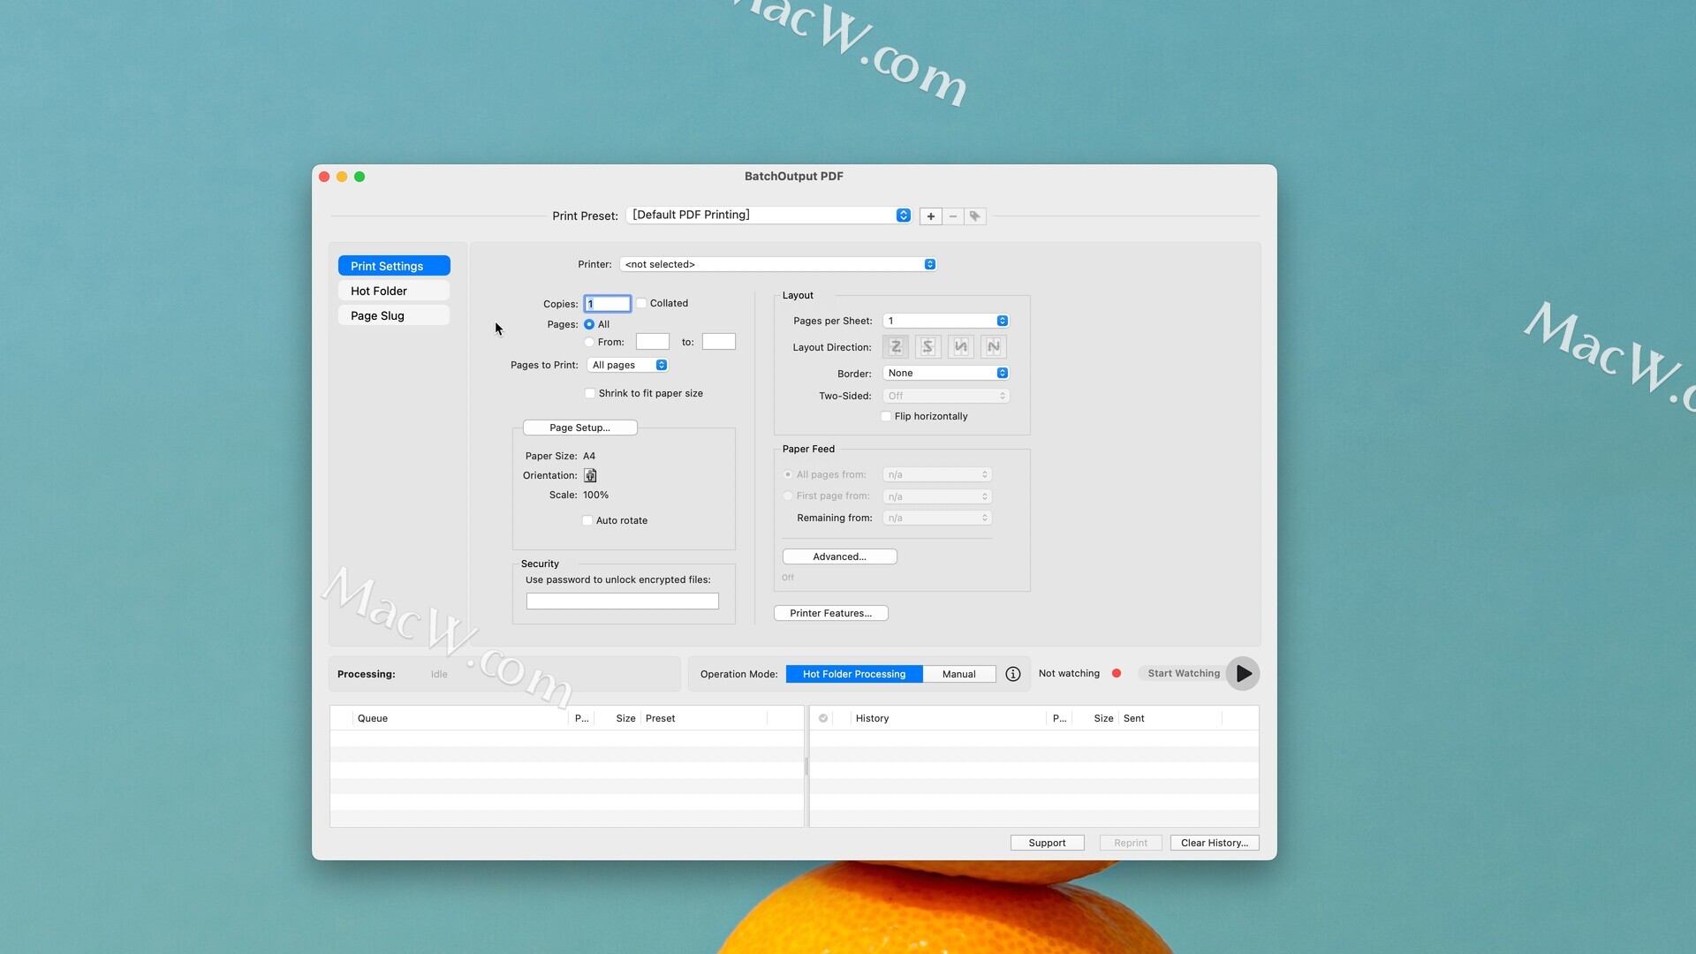Viewport: 1696px width, 954px height.
Task: Open the Two-Sided dropdown
Action: (946, 396)
